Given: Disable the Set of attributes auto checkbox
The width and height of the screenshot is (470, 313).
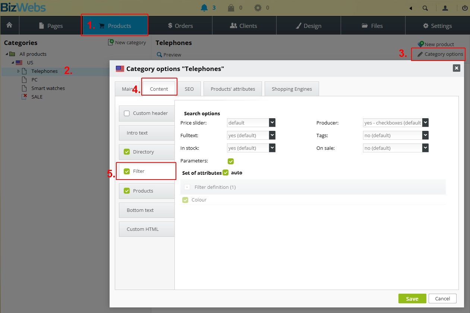Looking at the screenshot, I should pyautogui.click(x=225, y=172).
